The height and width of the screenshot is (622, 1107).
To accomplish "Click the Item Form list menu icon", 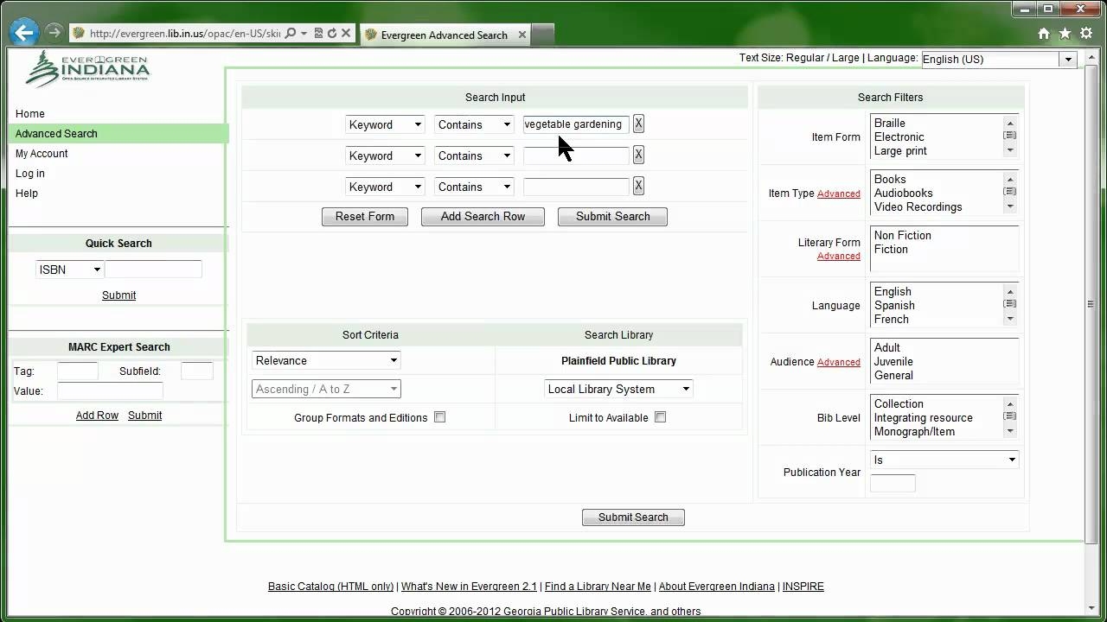I will [x=1009, y=136].
